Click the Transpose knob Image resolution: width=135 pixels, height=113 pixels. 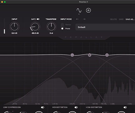[x=51, y=27]
